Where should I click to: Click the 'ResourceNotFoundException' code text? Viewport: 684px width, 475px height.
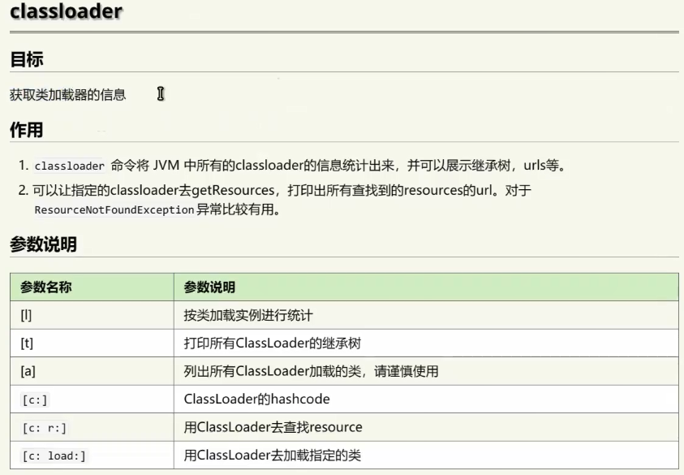point(114,210)
